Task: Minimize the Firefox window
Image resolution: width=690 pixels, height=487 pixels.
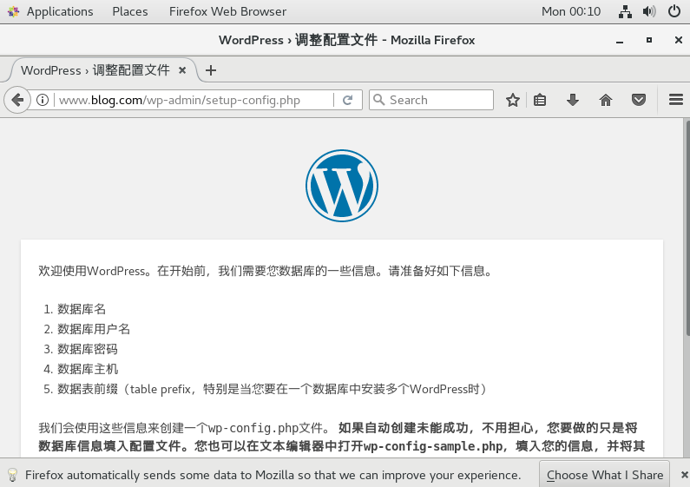Action: coord(620,40)
